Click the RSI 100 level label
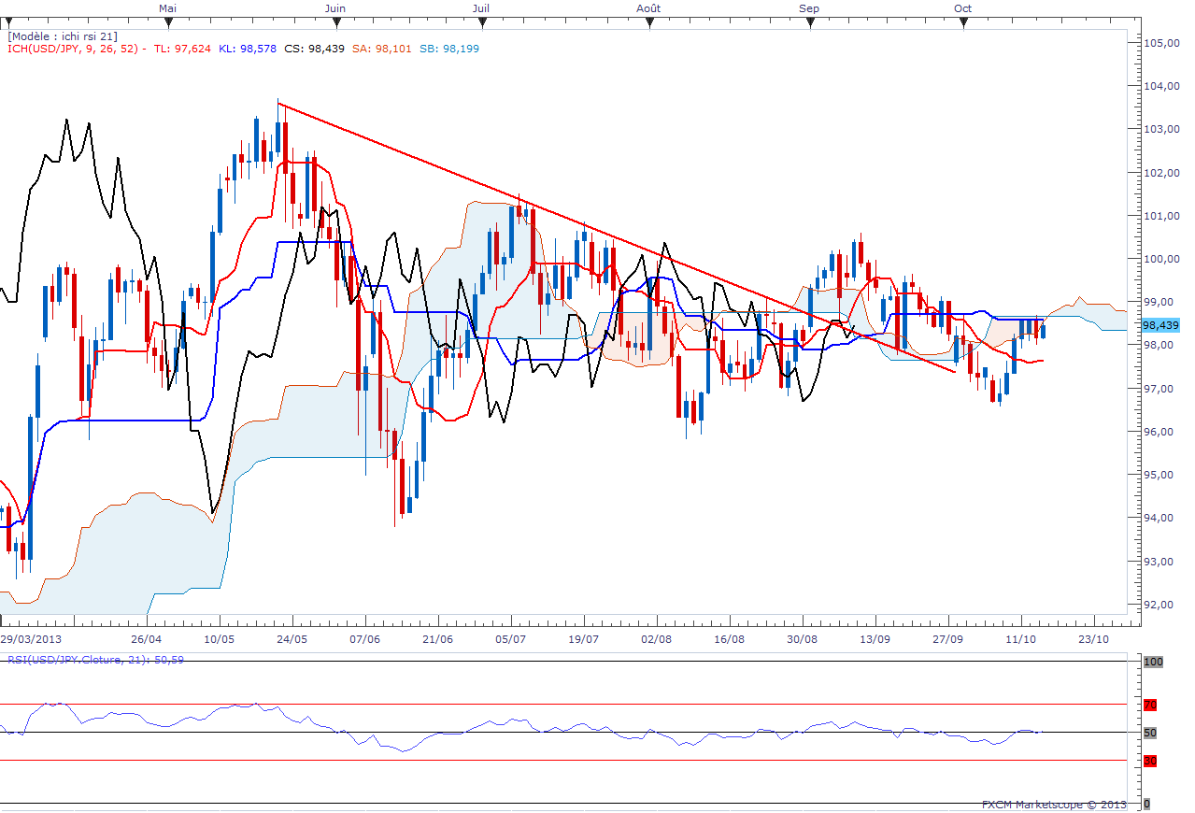The width and height of the screenshot is (1195, 813). (x=1153, y=662)
